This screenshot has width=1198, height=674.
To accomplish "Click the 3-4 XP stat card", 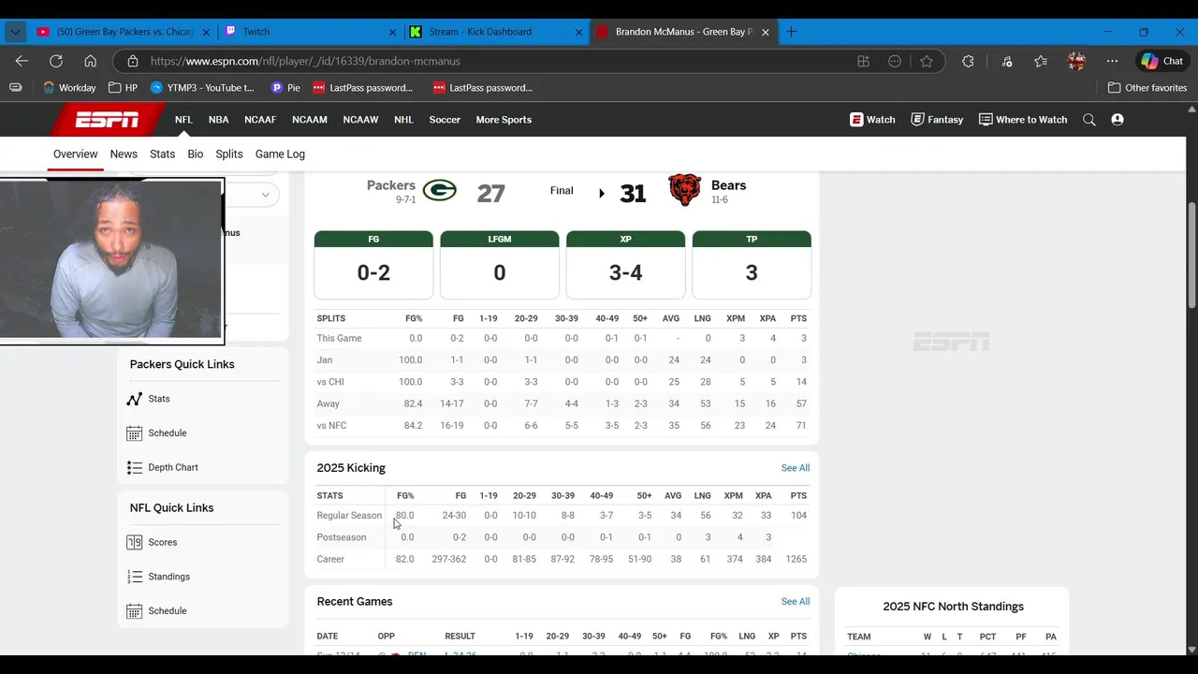I will pos(625,265).
